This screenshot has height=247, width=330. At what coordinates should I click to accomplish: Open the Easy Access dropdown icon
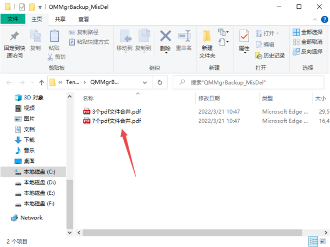(223, 42)
